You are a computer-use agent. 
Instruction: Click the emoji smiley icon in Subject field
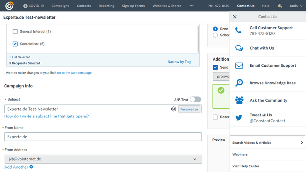(x=173, y=109)
